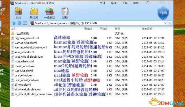Select file maz_wheel.xml
Screen dimensions: 185x107
tap(24, 61)
